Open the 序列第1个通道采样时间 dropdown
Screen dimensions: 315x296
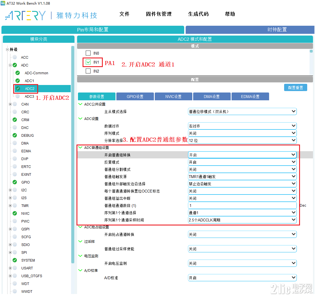pyautogui.click(x=242, y=220)
